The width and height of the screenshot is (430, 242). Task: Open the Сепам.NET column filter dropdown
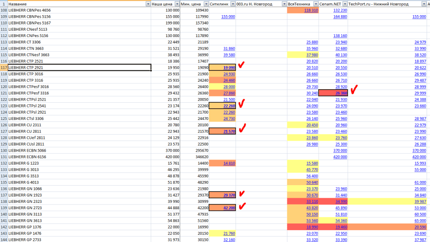pos(345,4)
